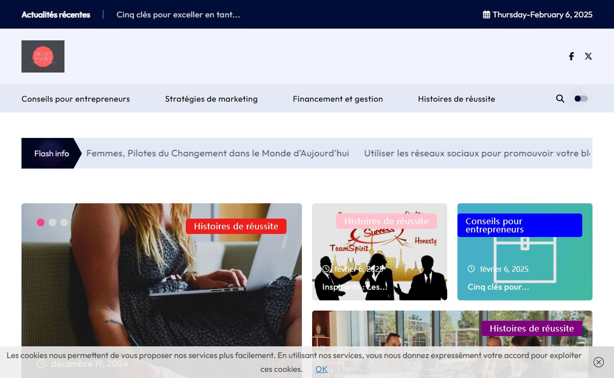Select the first slider dot

pyautogui.click(x=40, y=222)
